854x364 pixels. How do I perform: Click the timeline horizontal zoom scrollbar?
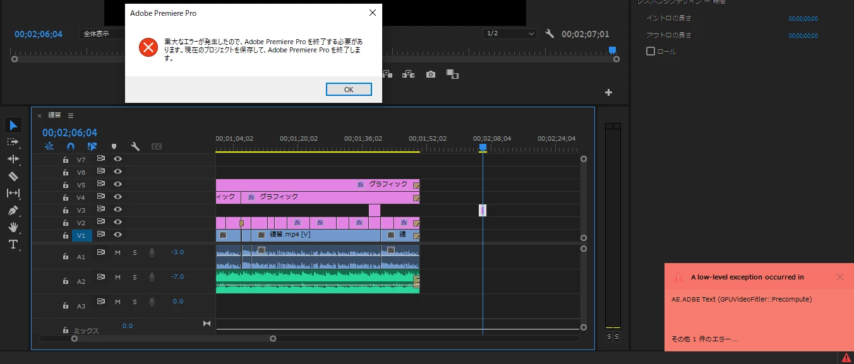pyautogui.click(x=174, y=339)
